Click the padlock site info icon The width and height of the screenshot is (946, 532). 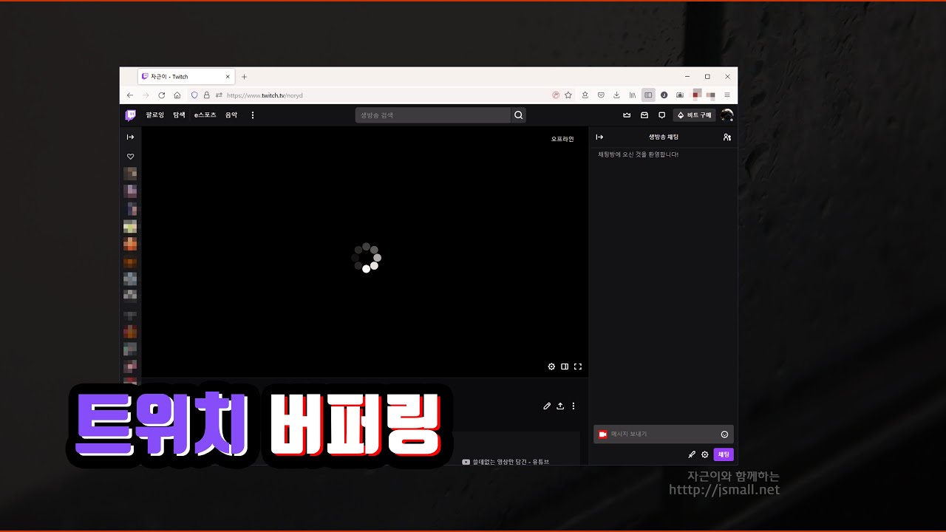207,95
